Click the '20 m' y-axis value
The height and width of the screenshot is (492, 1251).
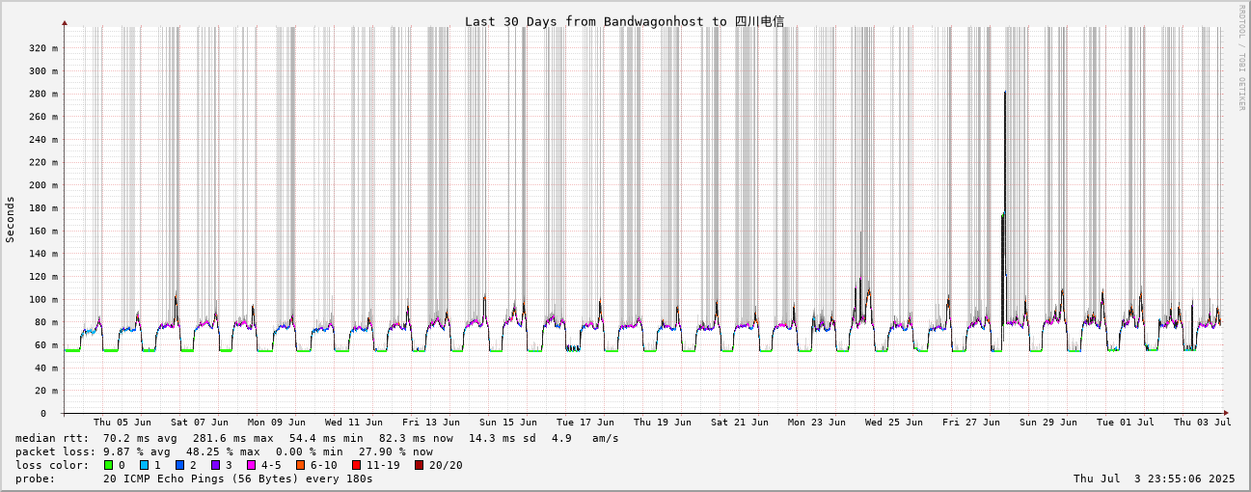point(45,391)
